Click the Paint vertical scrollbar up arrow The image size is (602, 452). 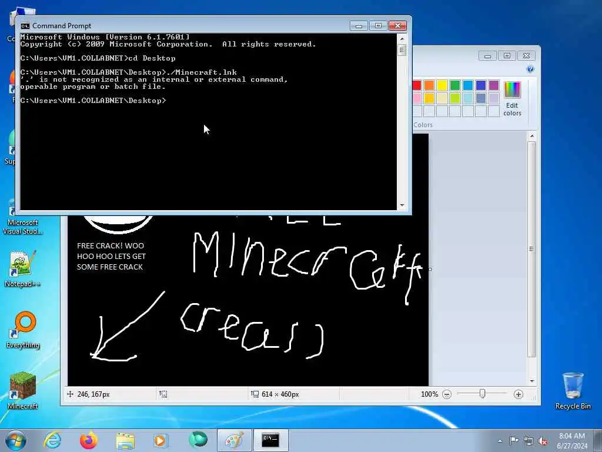coord(531,136)
